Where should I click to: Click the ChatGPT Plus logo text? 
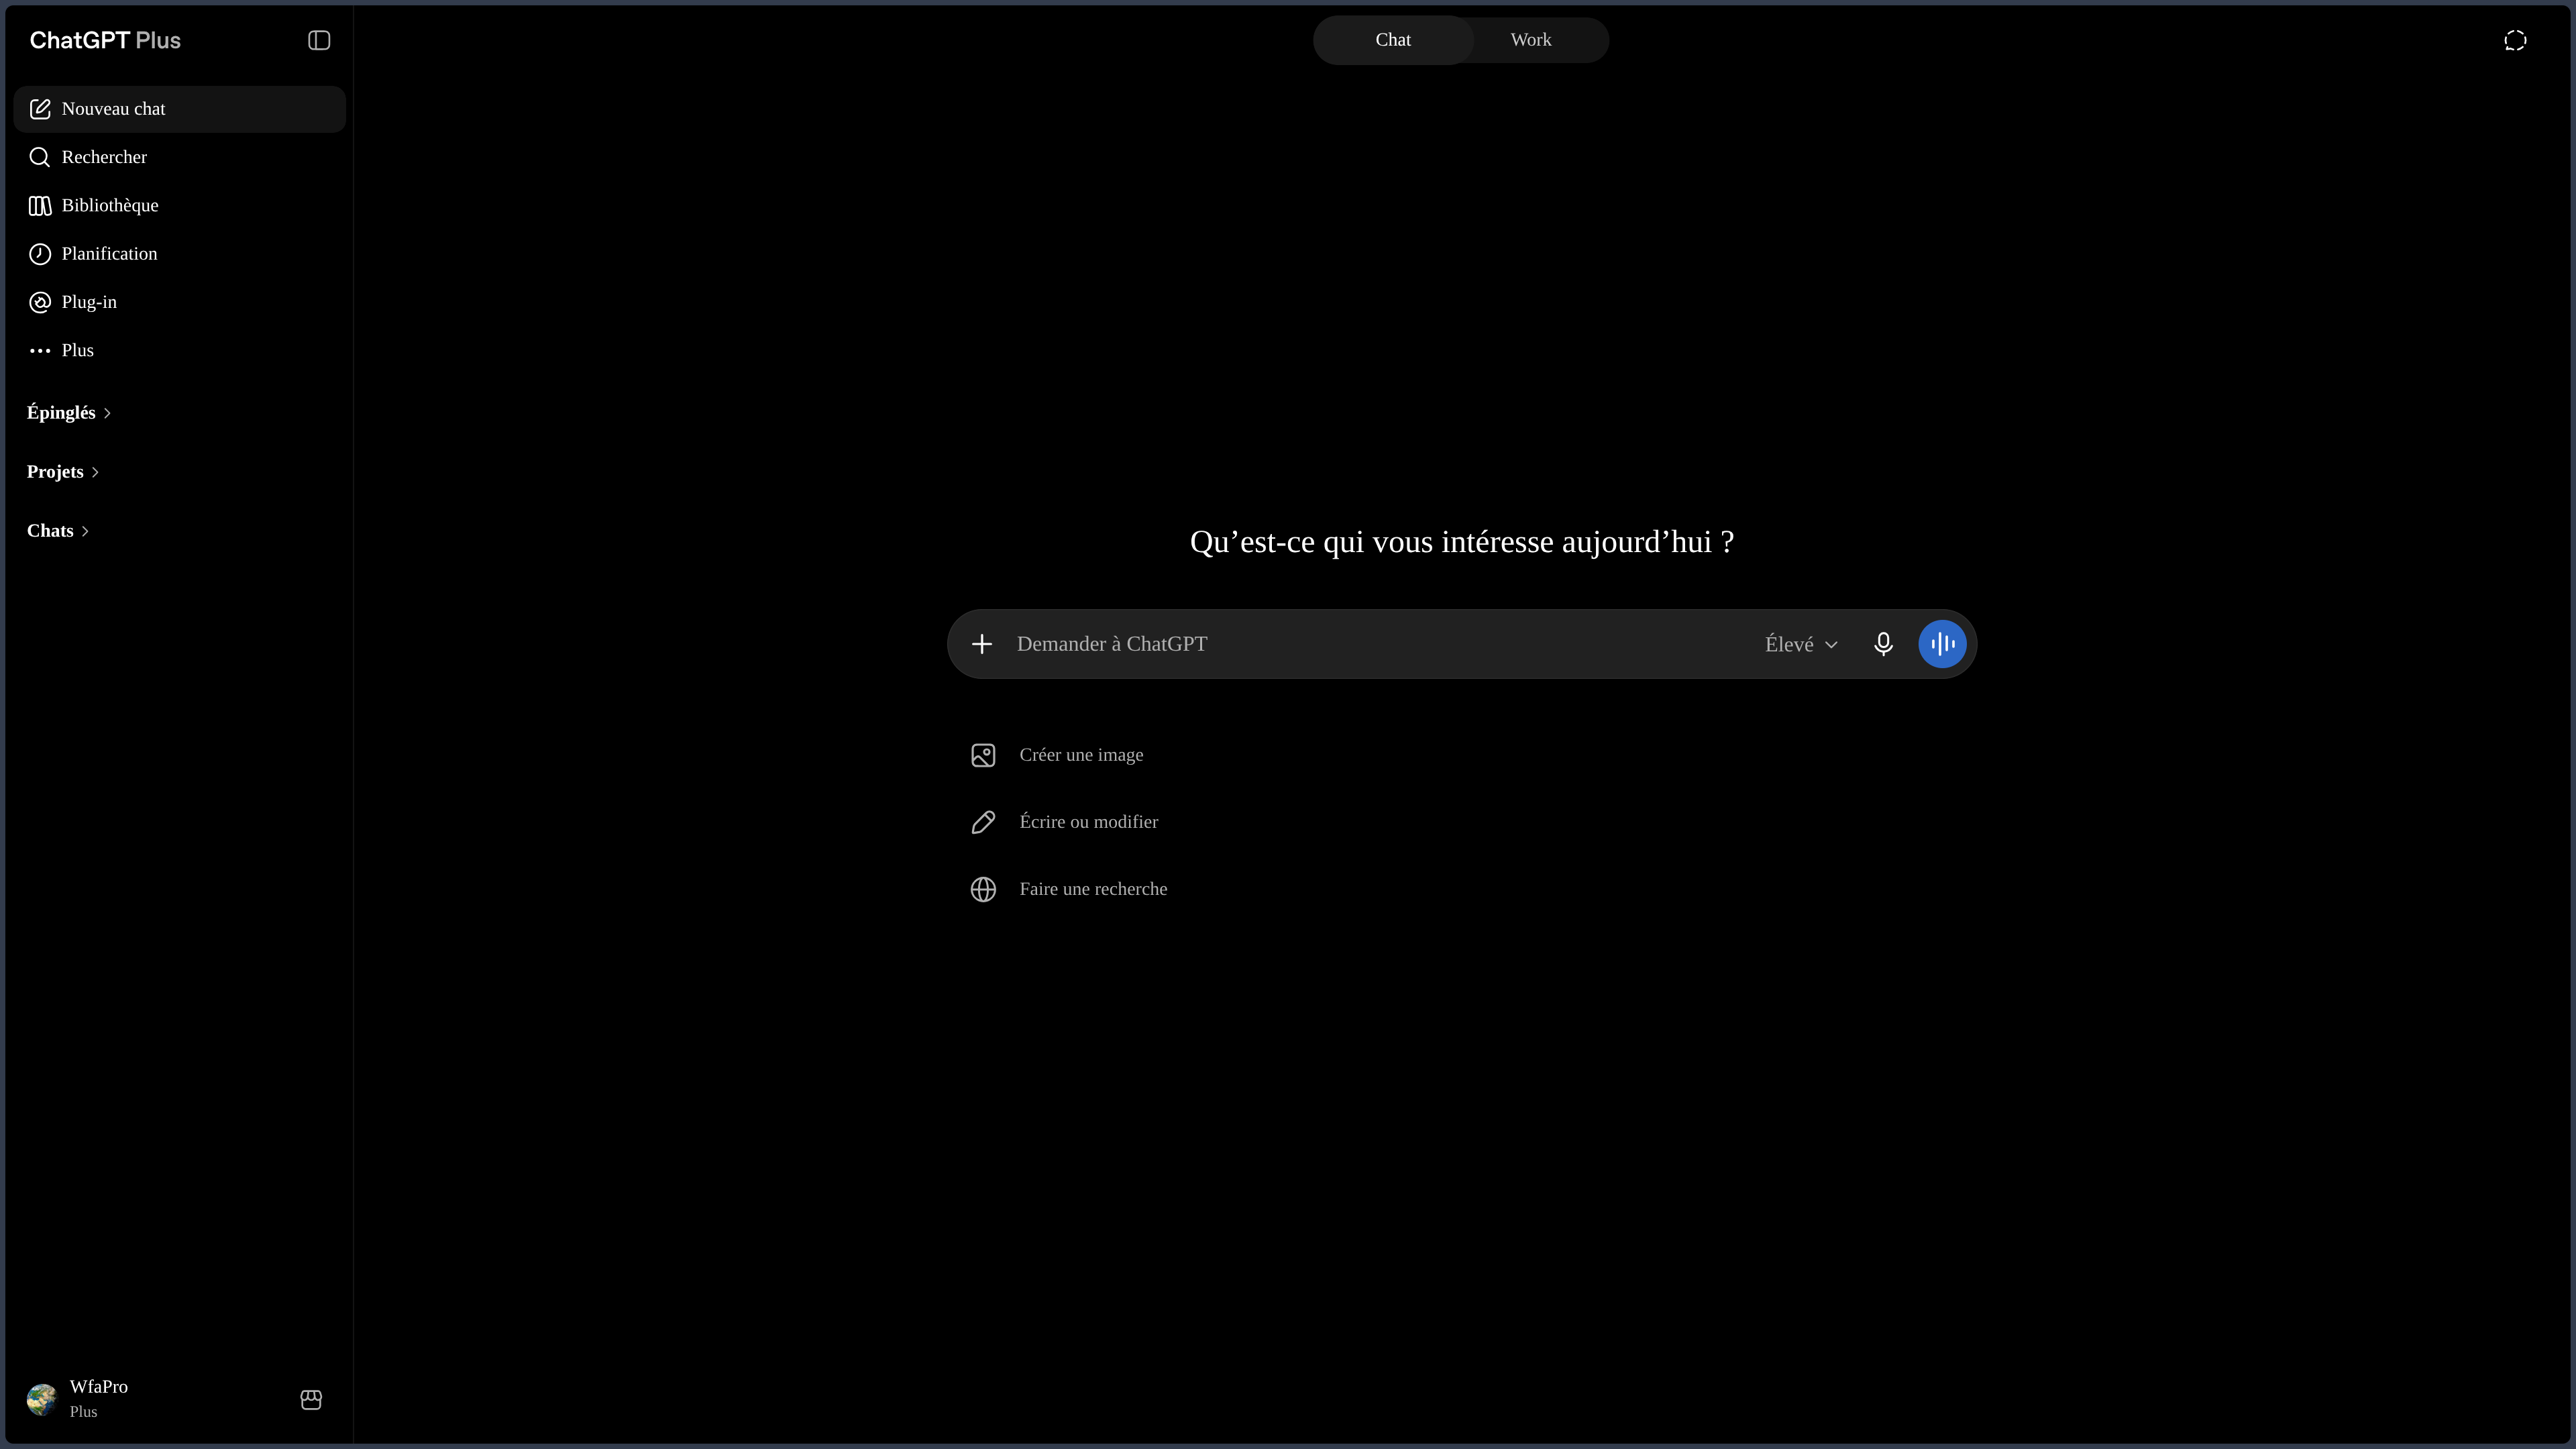coord(105,40)
